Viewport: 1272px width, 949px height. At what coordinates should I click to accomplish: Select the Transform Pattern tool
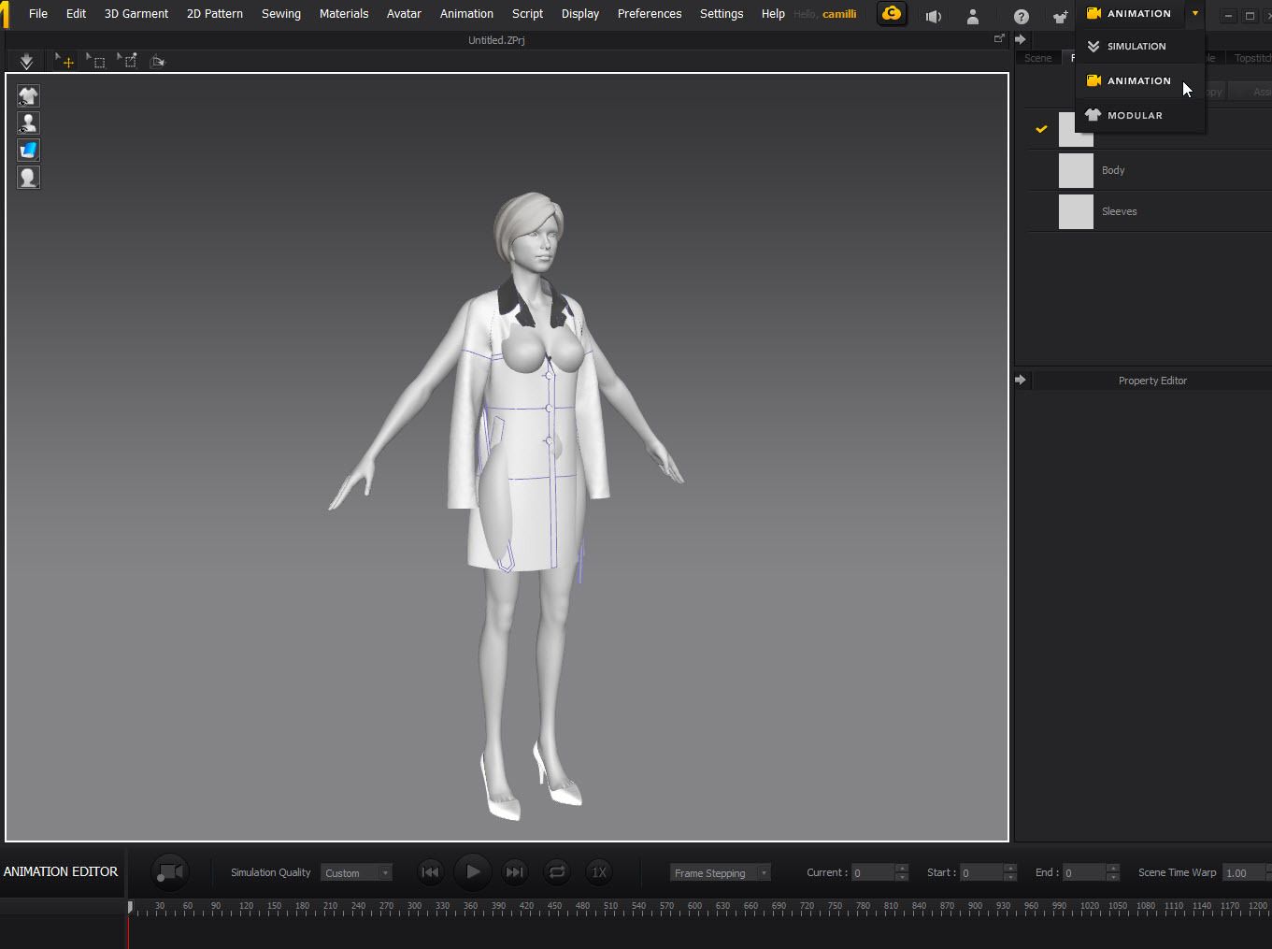coord(127,60)
